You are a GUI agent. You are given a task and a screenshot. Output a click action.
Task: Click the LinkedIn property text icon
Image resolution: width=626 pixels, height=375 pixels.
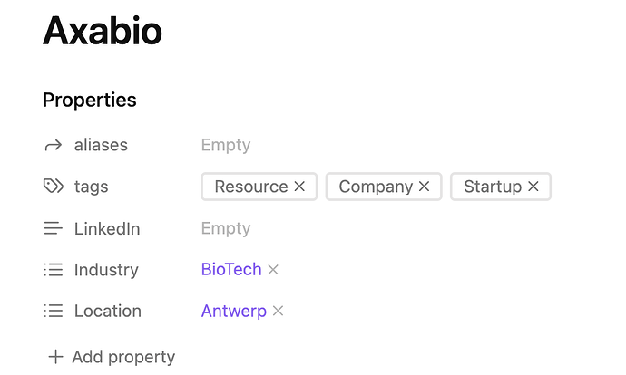54,228
